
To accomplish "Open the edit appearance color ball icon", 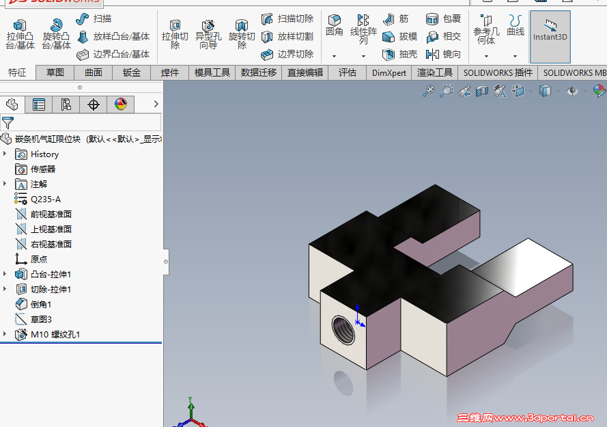I will [x=599, y=92].
